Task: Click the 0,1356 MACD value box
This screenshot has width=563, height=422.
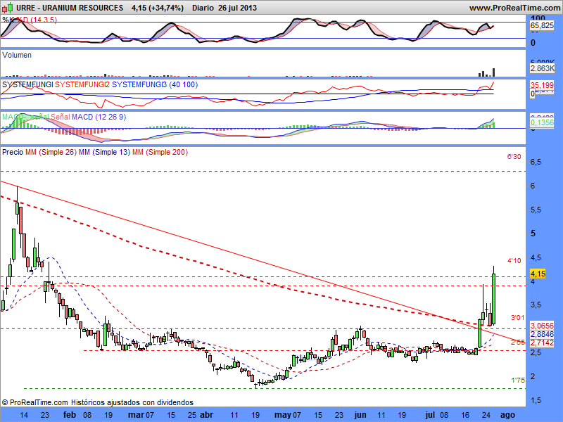Action: (542, 122)
